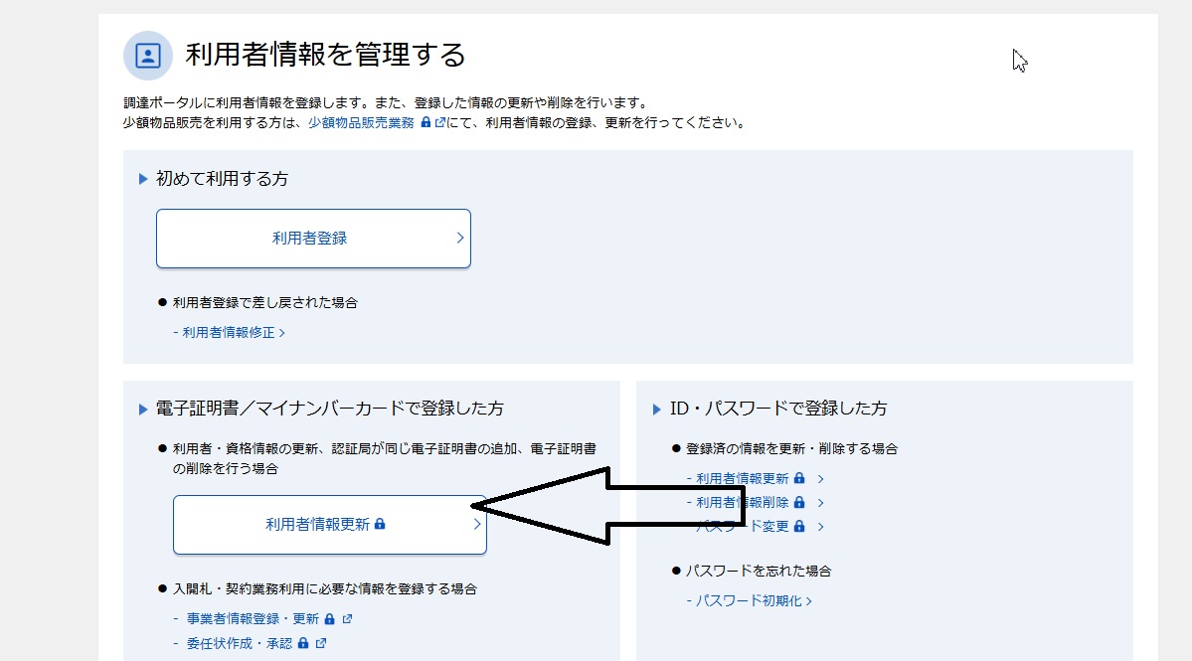Screen dimensions: 1192x661
Task: Click the external link icon beside 事業者情報登録・更新
Action: pyautogui.click(x=347, y=618)
